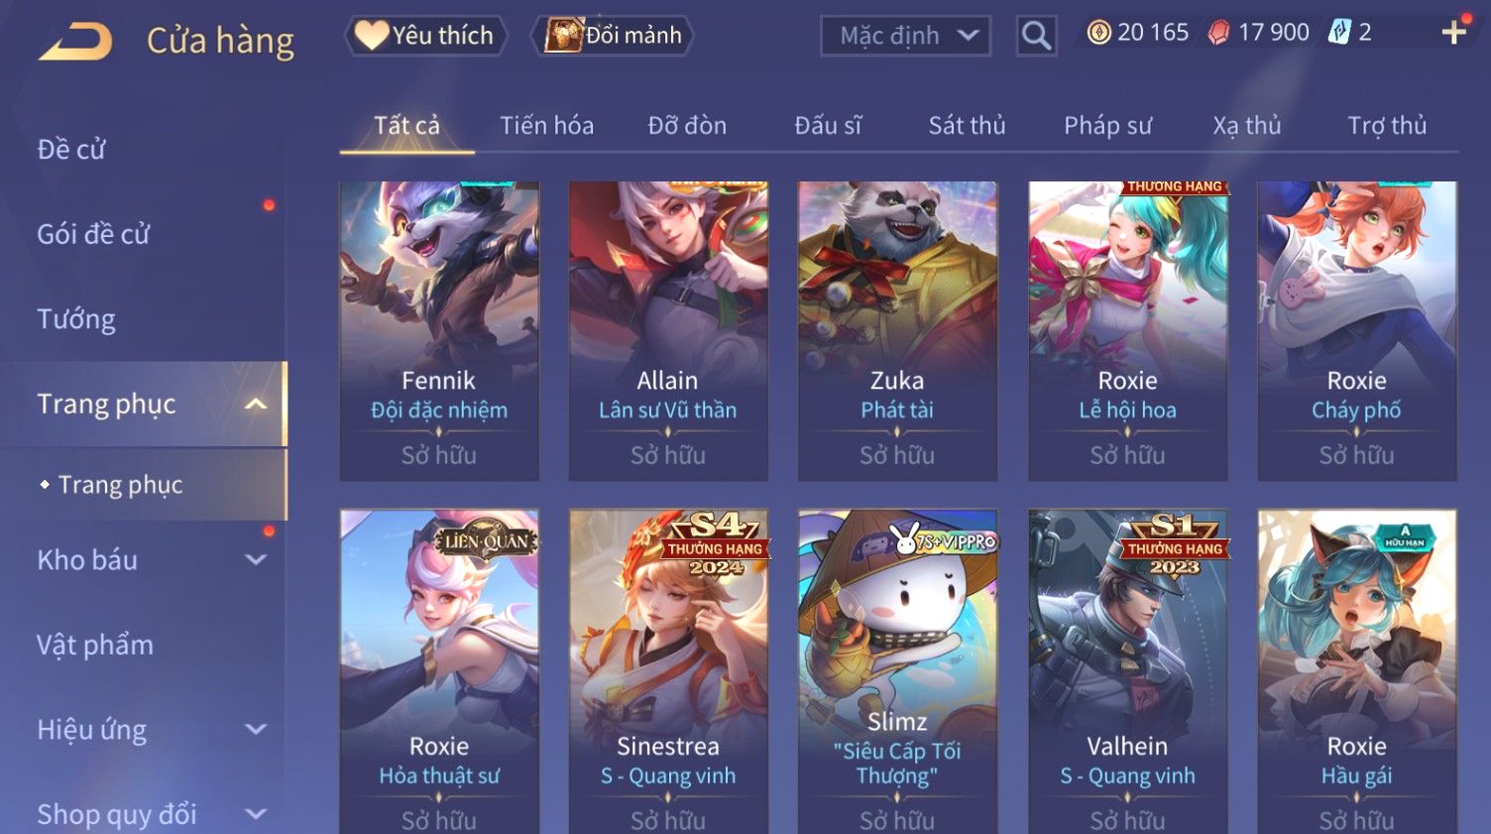
Task: Tap the plus icon to add currency
Action: [1454, 33]
